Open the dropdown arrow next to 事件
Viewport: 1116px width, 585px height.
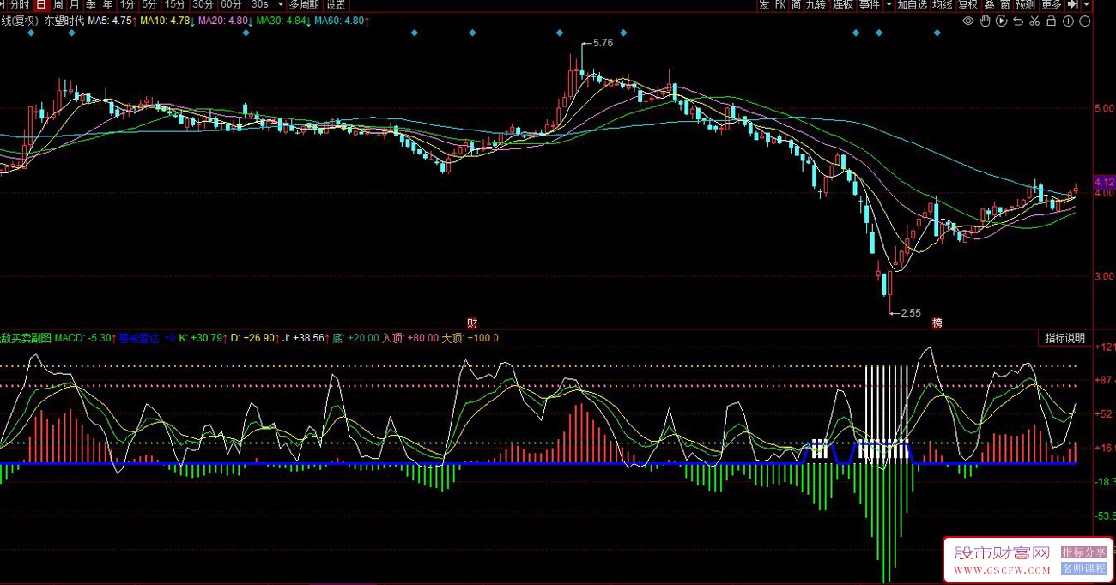[x=887, y=4]
